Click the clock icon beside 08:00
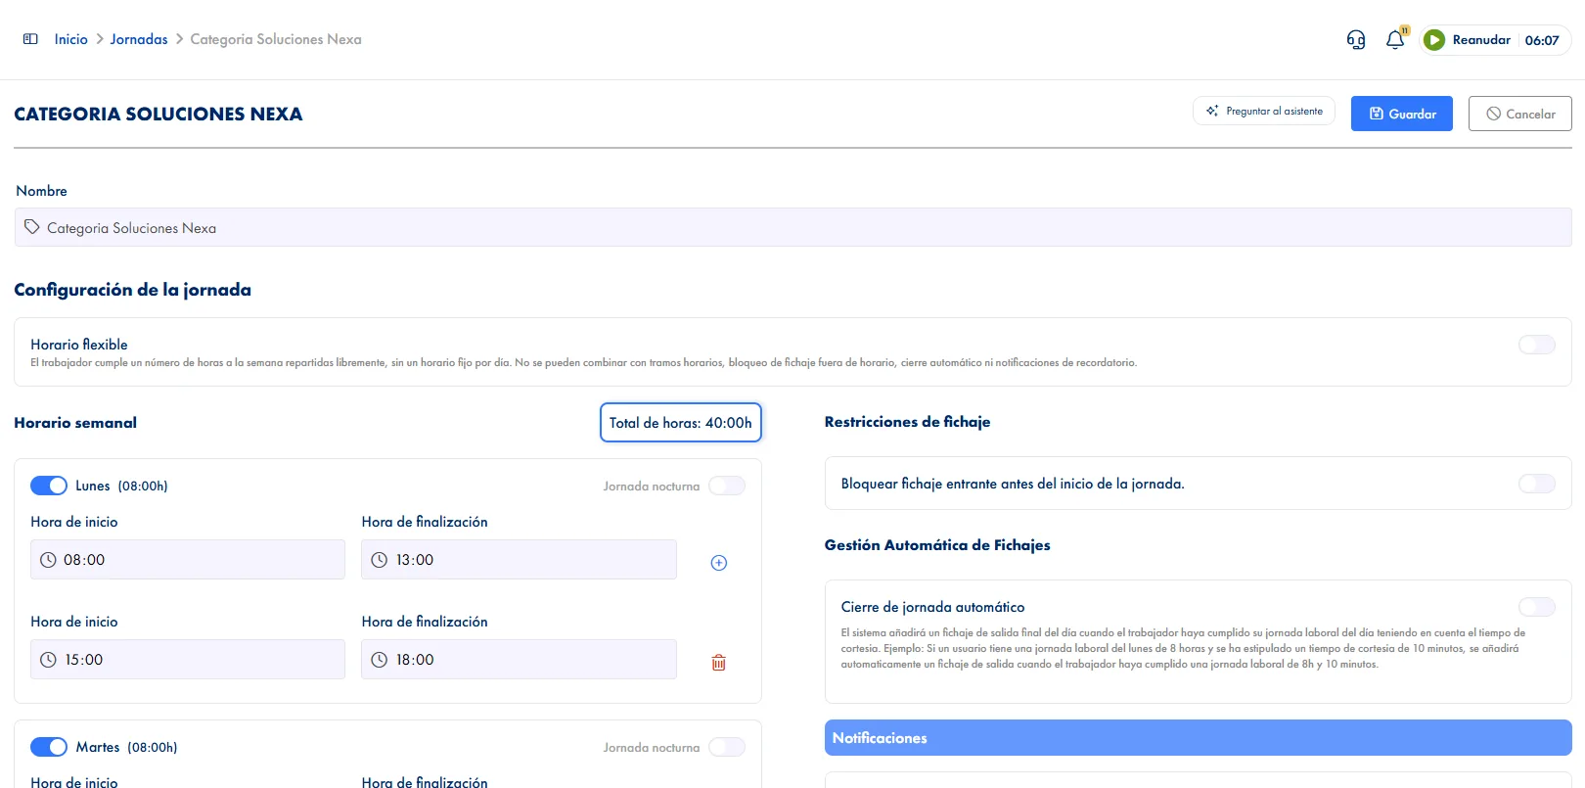Screen dimensions: 1585x788 click(48, 560)
